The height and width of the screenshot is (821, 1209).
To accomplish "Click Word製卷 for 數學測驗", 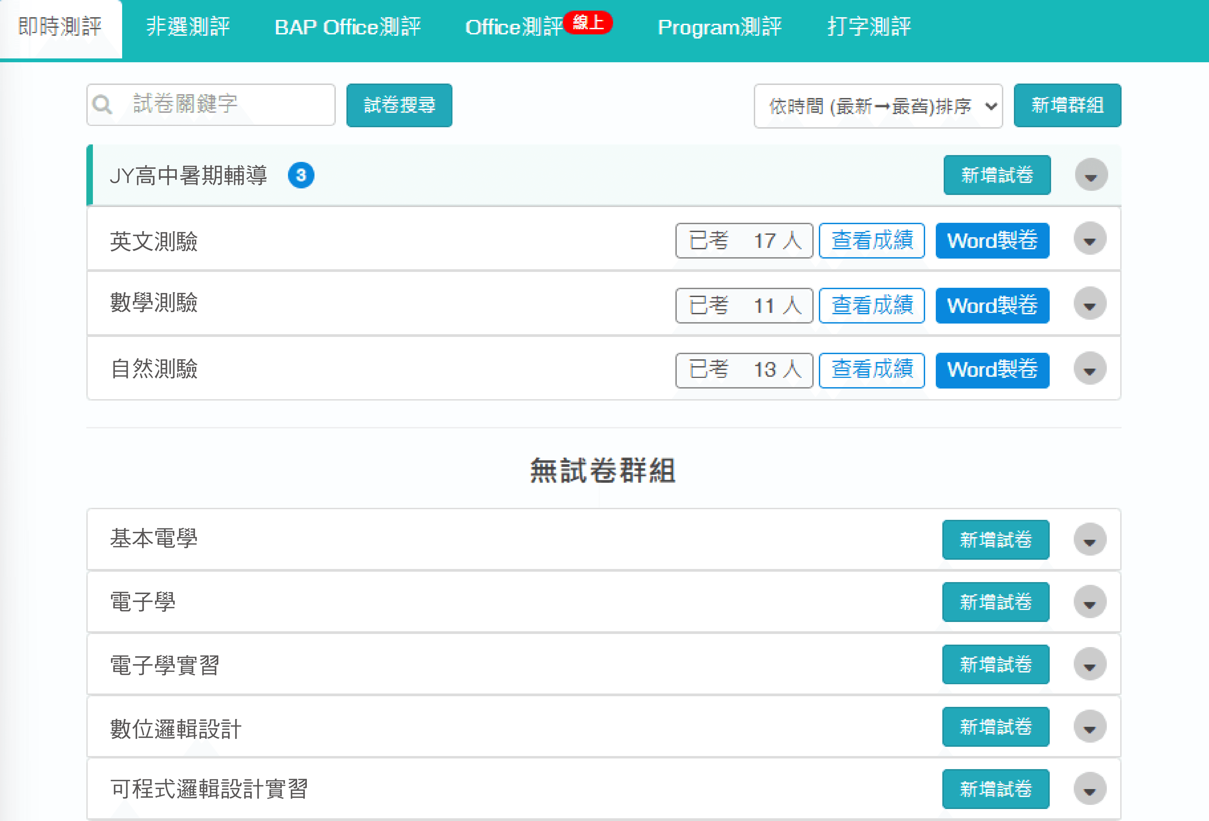I will (992, 305).
